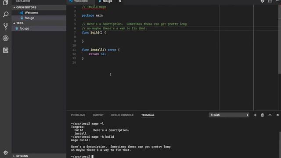Click the Welcome file icon in Open Editors
Screen dimensions: 281x158
click(x=22, y=13)
